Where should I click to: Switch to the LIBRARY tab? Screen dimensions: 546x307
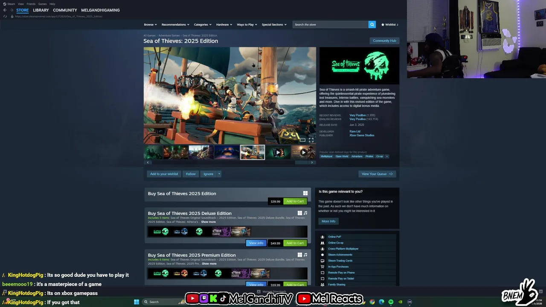[x=41, y=10]
